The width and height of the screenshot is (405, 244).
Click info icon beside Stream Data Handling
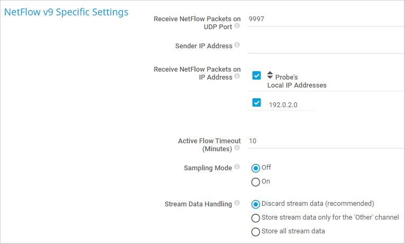[237, 203]
